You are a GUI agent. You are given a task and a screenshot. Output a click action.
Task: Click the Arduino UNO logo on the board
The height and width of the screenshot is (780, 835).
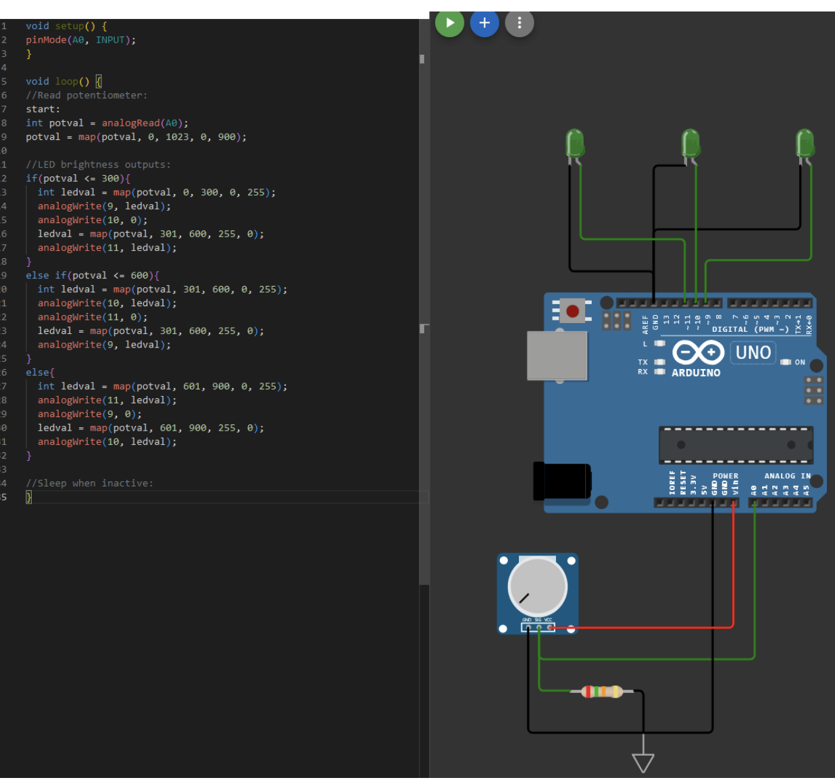coord(699,353)
